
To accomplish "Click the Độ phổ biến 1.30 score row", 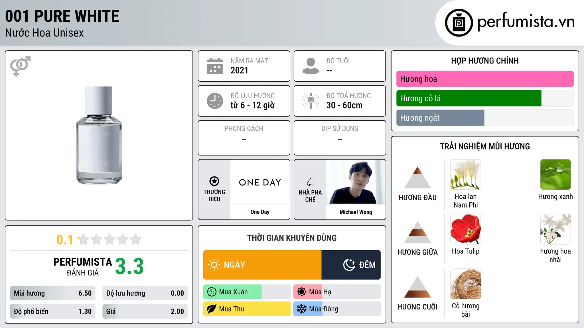I will pos(53,311).
